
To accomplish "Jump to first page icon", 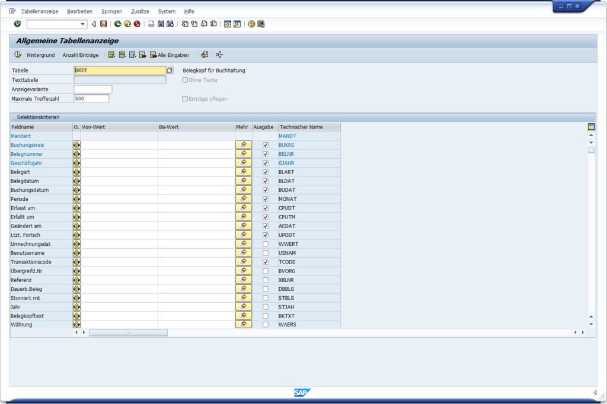I will (185, 24).
